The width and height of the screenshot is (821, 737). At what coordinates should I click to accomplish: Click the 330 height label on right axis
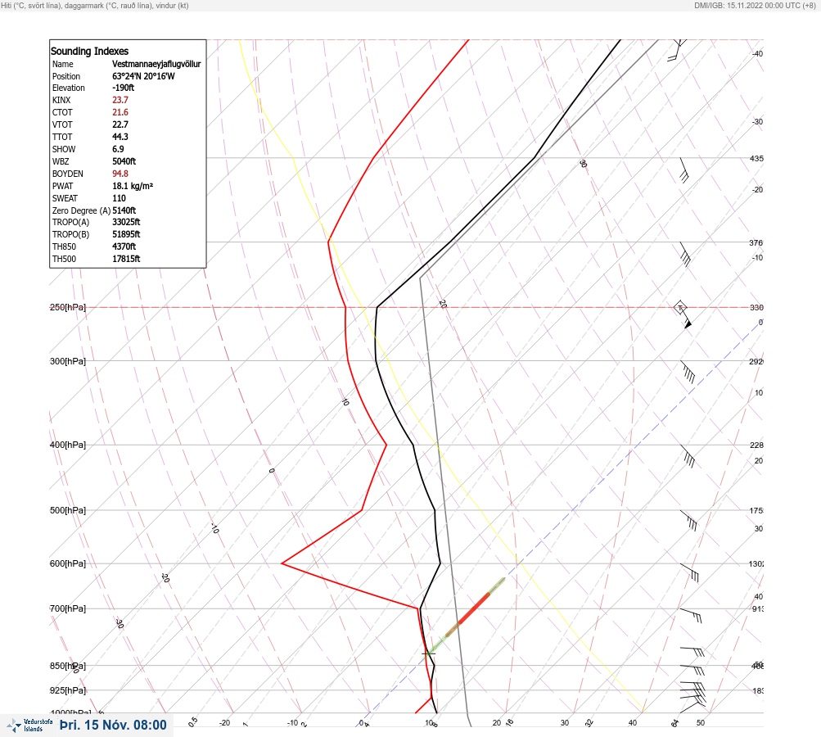click(756, 307)
